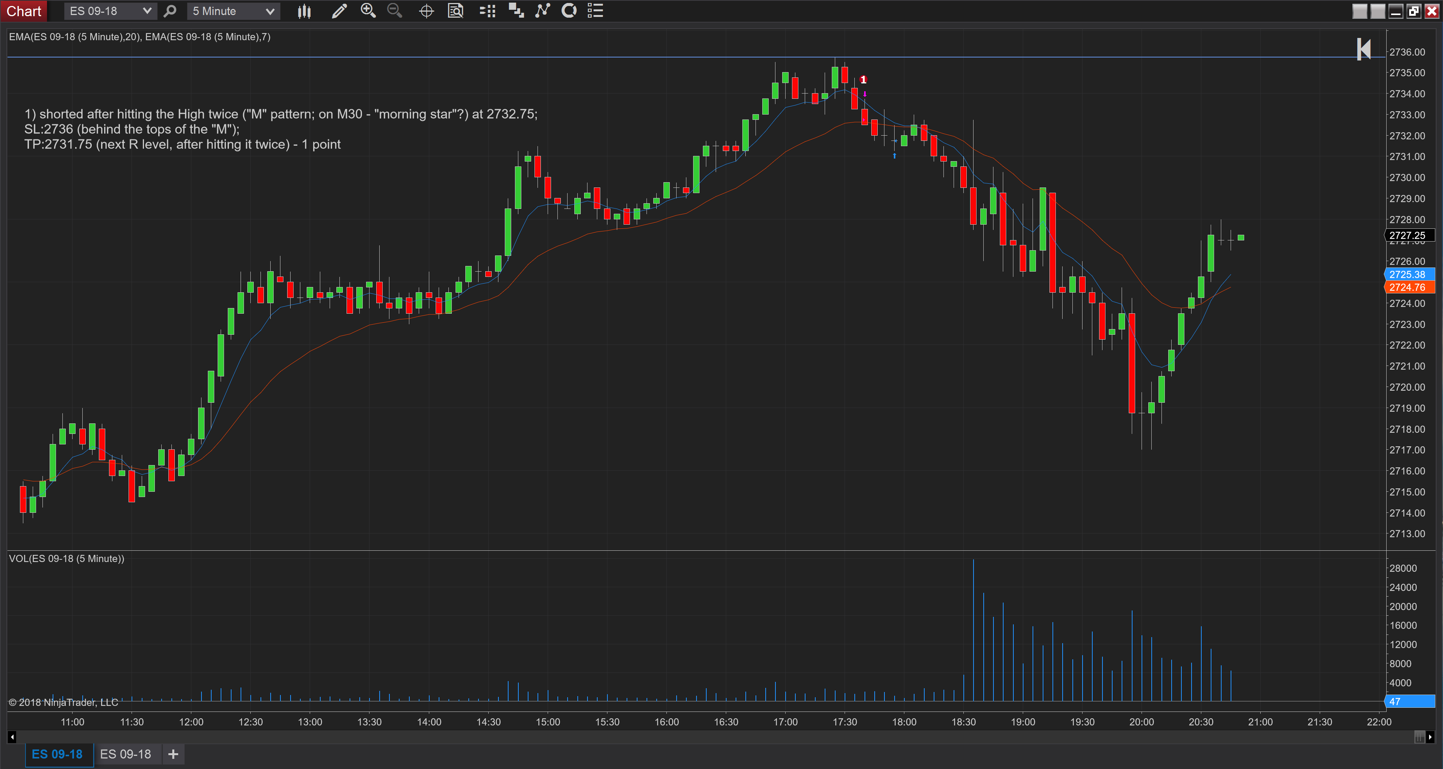Image resolution: width=1443 pixels, height=769 pixels.
Task: Click the 22:00 time axis label
Action: tap(1379, 722)
